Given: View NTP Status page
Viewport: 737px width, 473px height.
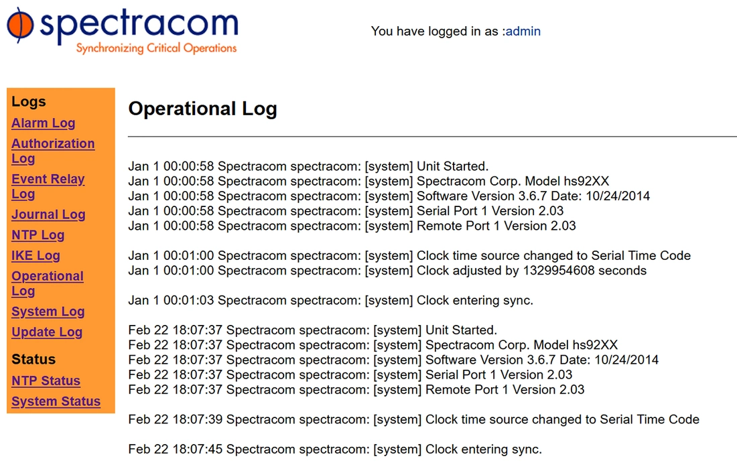Looking at the screenshot, I should point(46,381).
